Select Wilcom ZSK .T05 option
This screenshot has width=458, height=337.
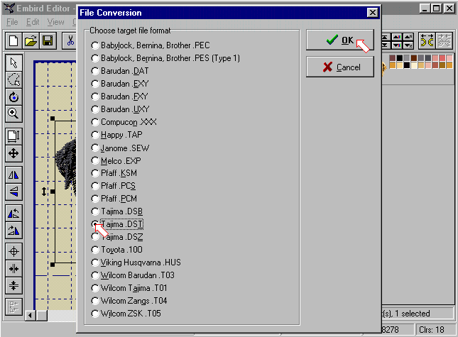[126, 314]
